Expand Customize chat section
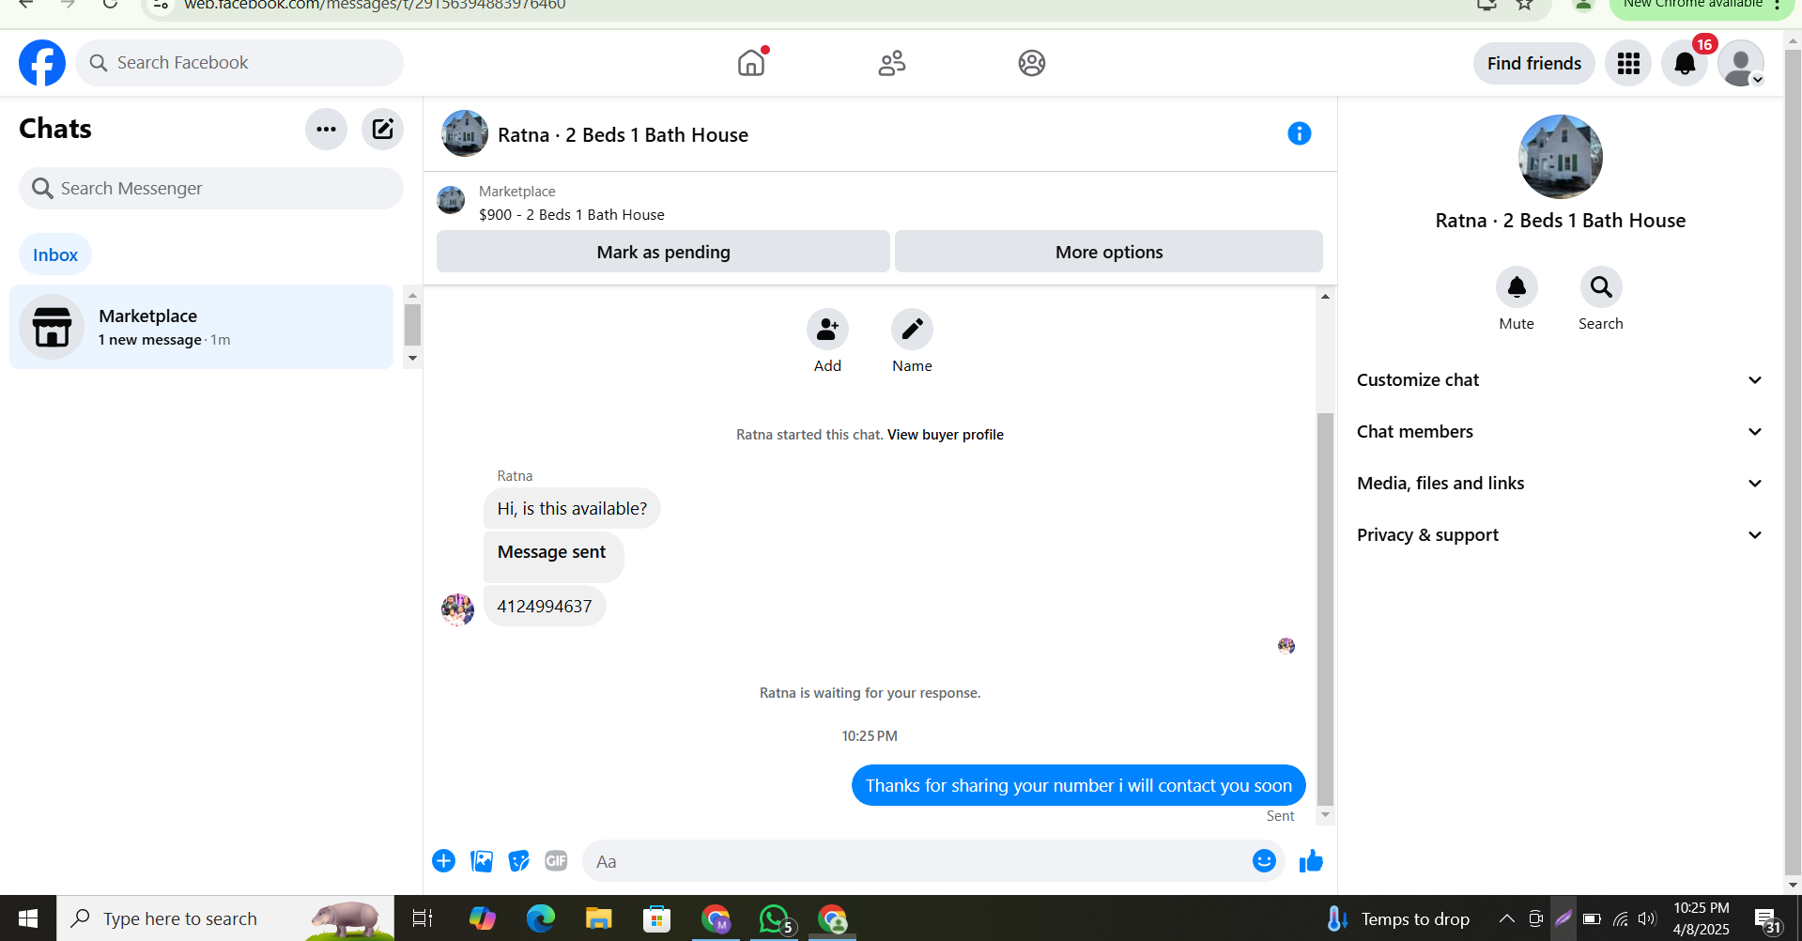Viewport: 1802px width, 941px height. 1560,379
